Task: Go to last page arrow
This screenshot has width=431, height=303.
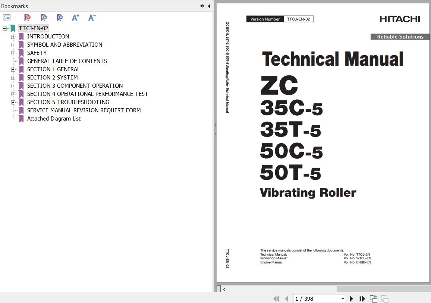Action: coord(362,299)
